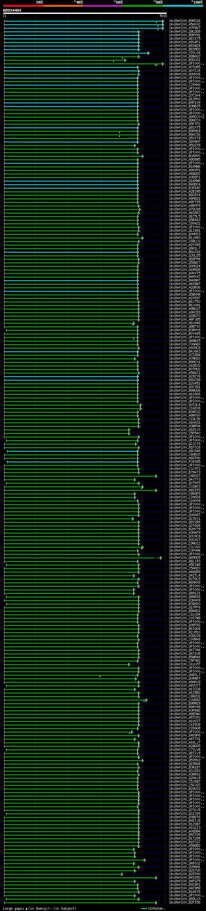Select hit label UniRef100_Q8K1L7
The width and height of the screenshot is (206, 911).
pyautogui.click(x=185, y=249)
